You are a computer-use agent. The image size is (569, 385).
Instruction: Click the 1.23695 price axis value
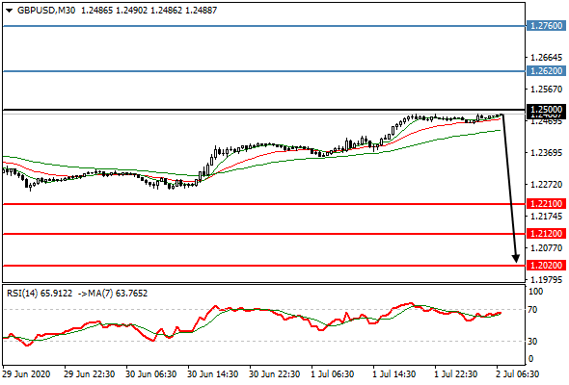[546, 153]
